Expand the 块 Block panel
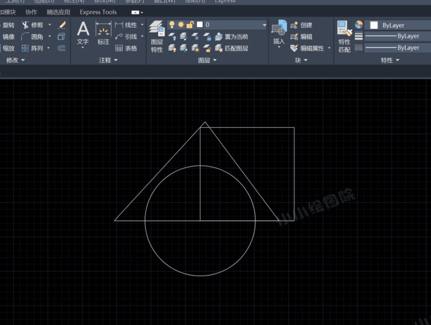The width and height of the screenshot is (431, 325). coord(301,60)
